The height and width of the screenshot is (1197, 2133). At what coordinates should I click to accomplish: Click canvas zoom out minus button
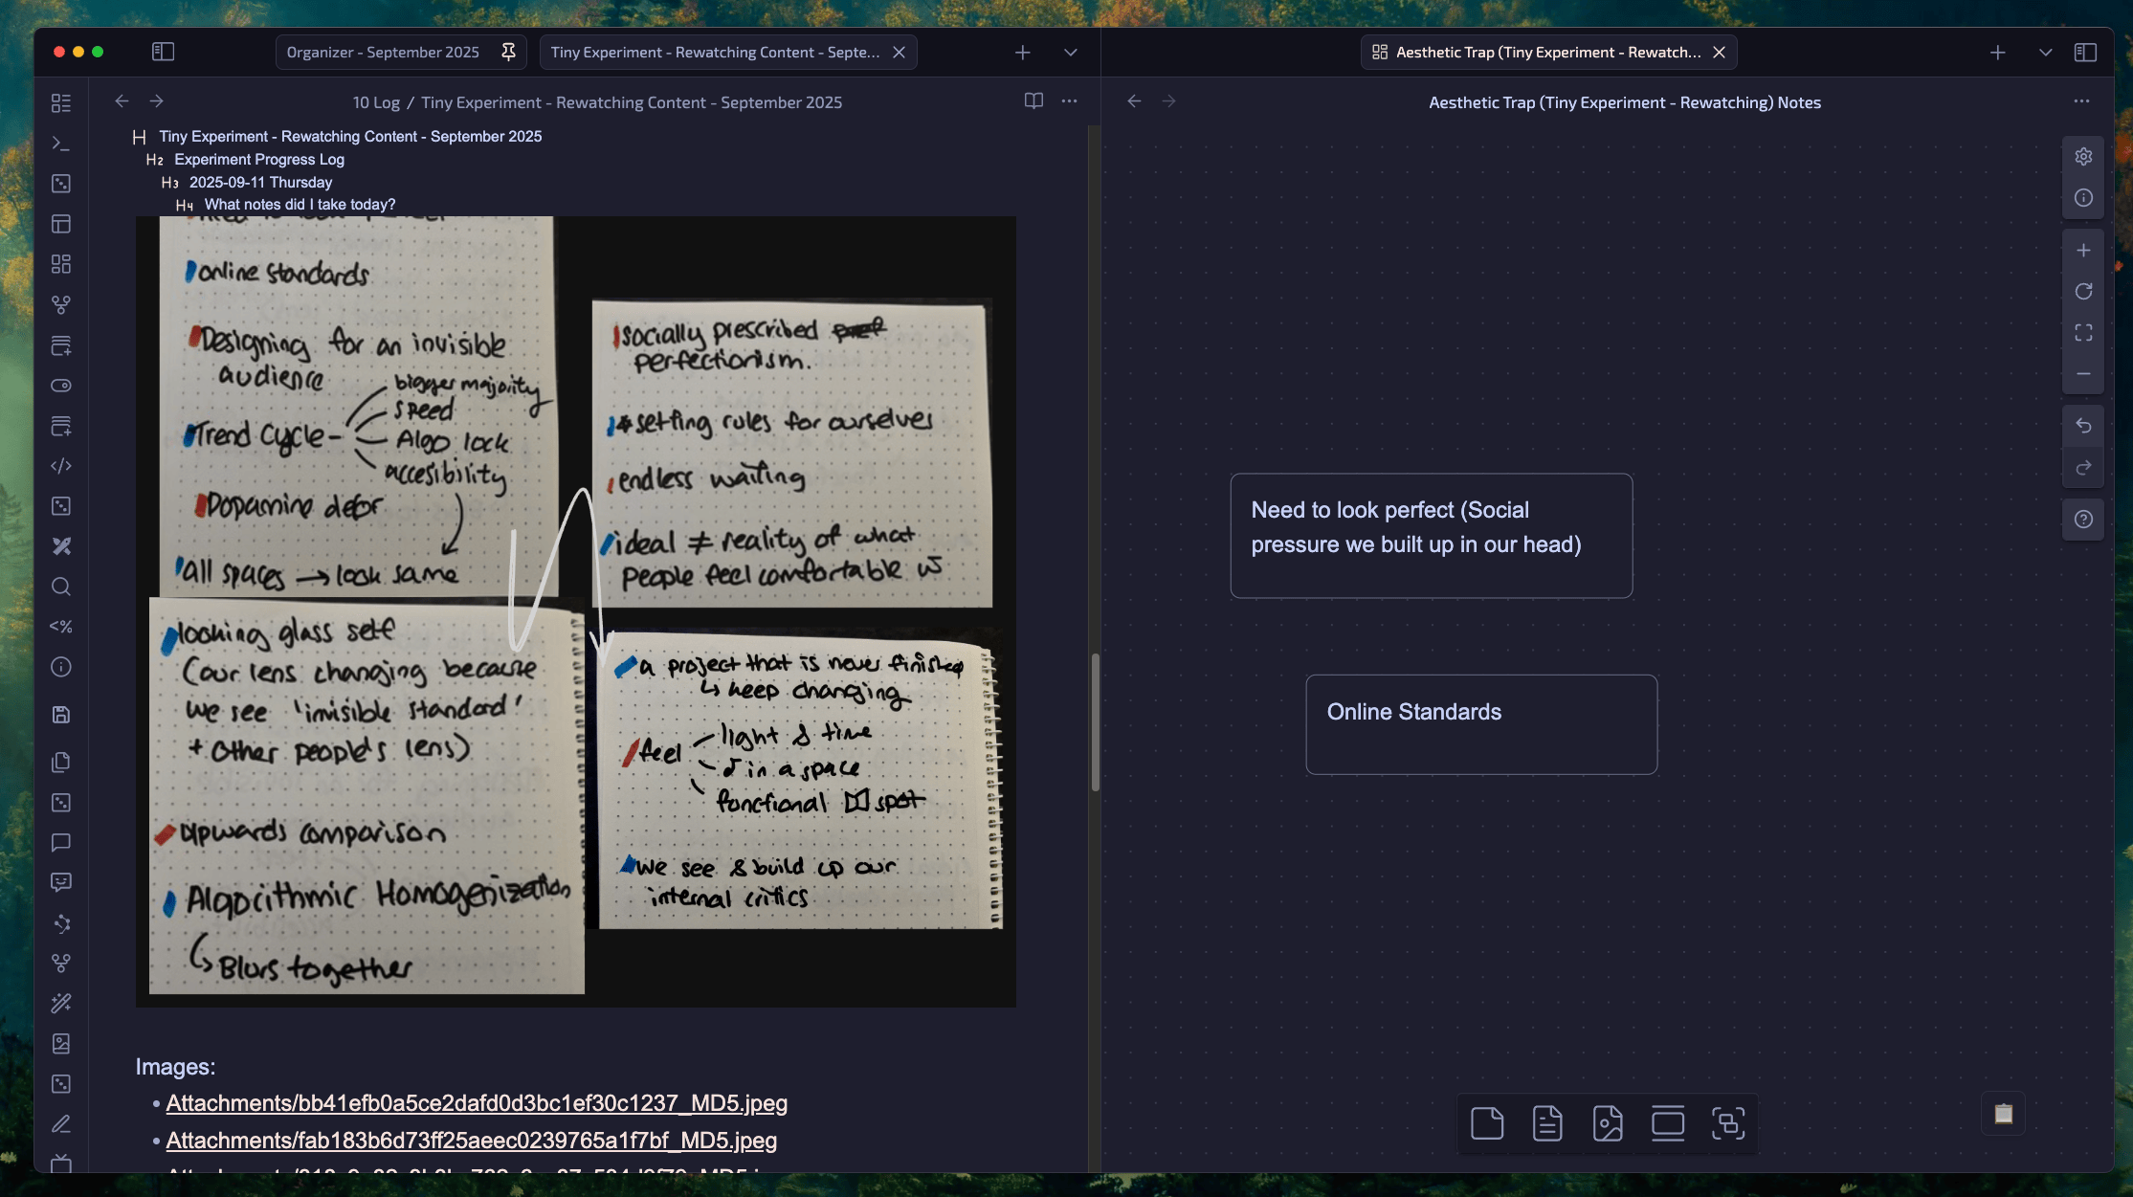(x=2083, y=374)
